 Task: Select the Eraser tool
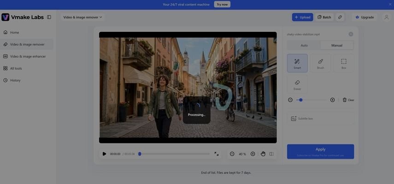(x=297, y=84)
